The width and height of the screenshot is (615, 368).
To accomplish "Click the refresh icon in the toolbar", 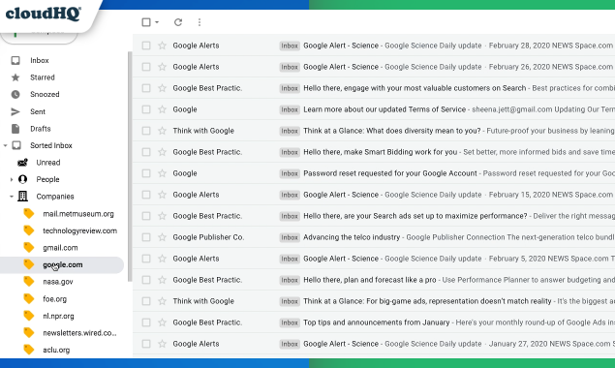I will 178,22.
